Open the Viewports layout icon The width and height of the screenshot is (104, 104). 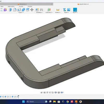click(x=62, y=93)
